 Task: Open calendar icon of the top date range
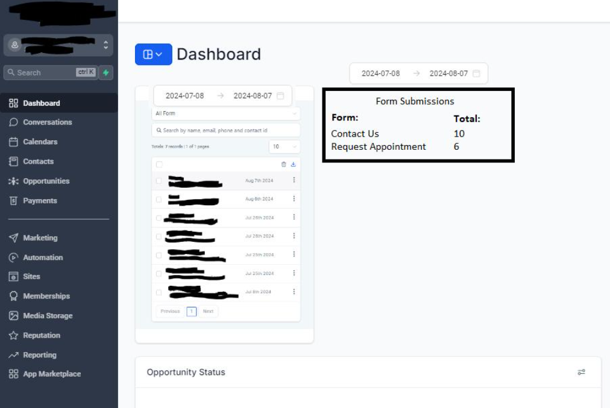(476, 73)
